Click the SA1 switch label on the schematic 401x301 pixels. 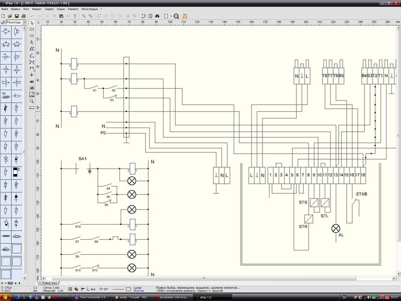point(82,159)
